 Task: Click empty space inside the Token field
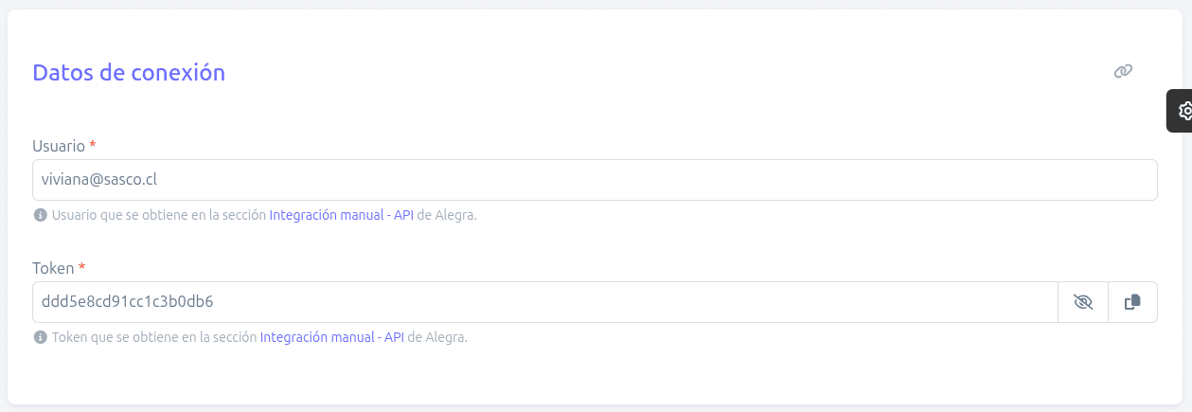[x=625, y=302]
